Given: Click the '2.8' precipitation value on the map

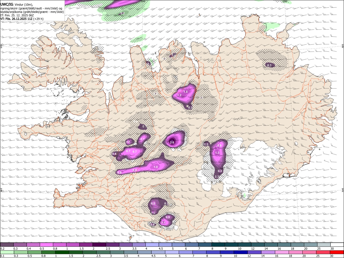Looking at the screenshot, I should coord(172,142).
